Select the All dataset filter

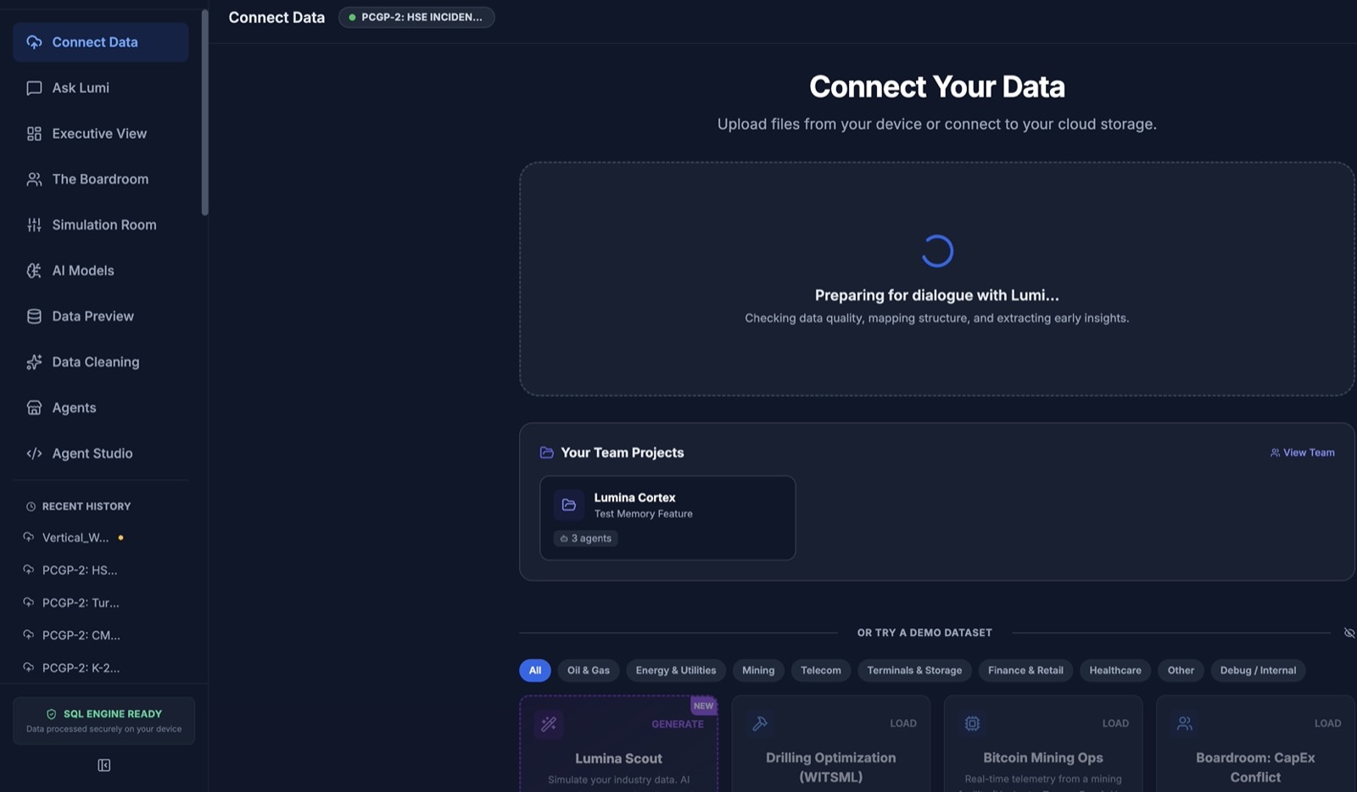[x=535, y=671]
